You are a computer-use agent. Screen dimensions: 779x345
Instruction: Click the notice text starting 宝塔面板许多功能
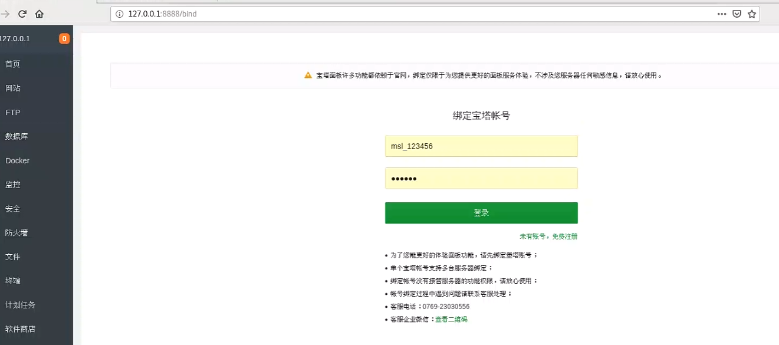pos(489,75)
